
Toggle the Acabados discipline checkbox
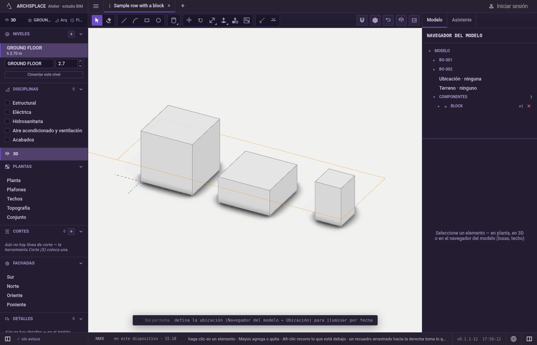coord(7,140)
